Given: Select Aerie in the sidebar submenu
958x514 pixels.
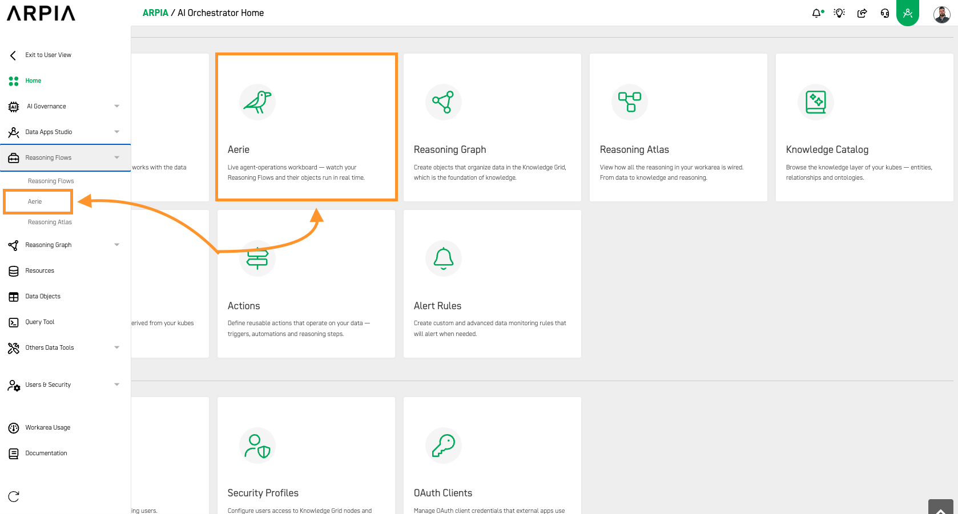Looking at the screenshot, I should [x=35, y=201].
